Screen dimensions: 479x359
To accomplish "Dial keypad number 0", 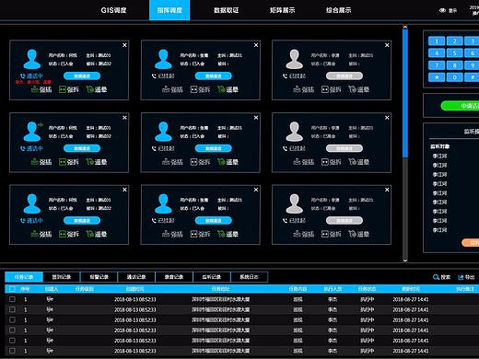I will [x=454, y=77].
